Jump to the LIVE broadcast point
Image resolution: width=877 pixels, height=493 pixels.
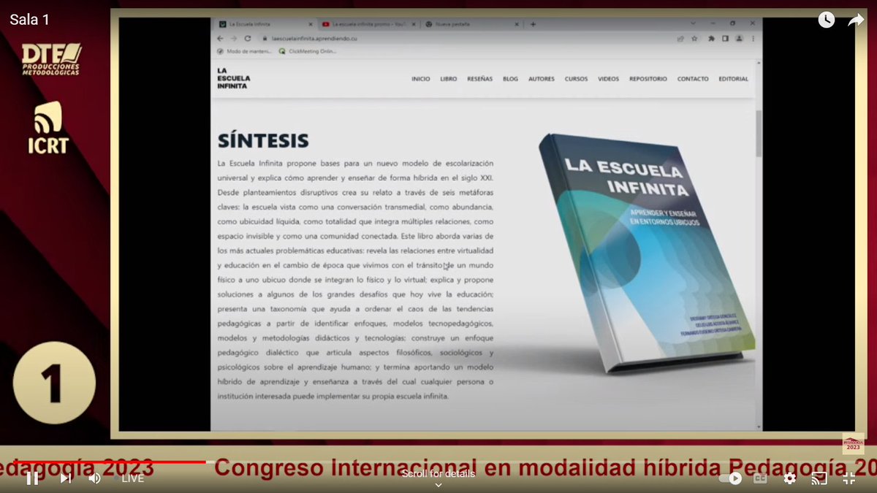[132, 478]
